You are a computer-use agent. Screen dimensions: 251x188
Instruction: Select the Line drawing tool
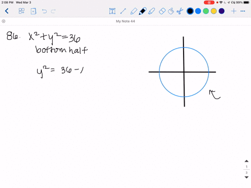click(x=123, y=11)
